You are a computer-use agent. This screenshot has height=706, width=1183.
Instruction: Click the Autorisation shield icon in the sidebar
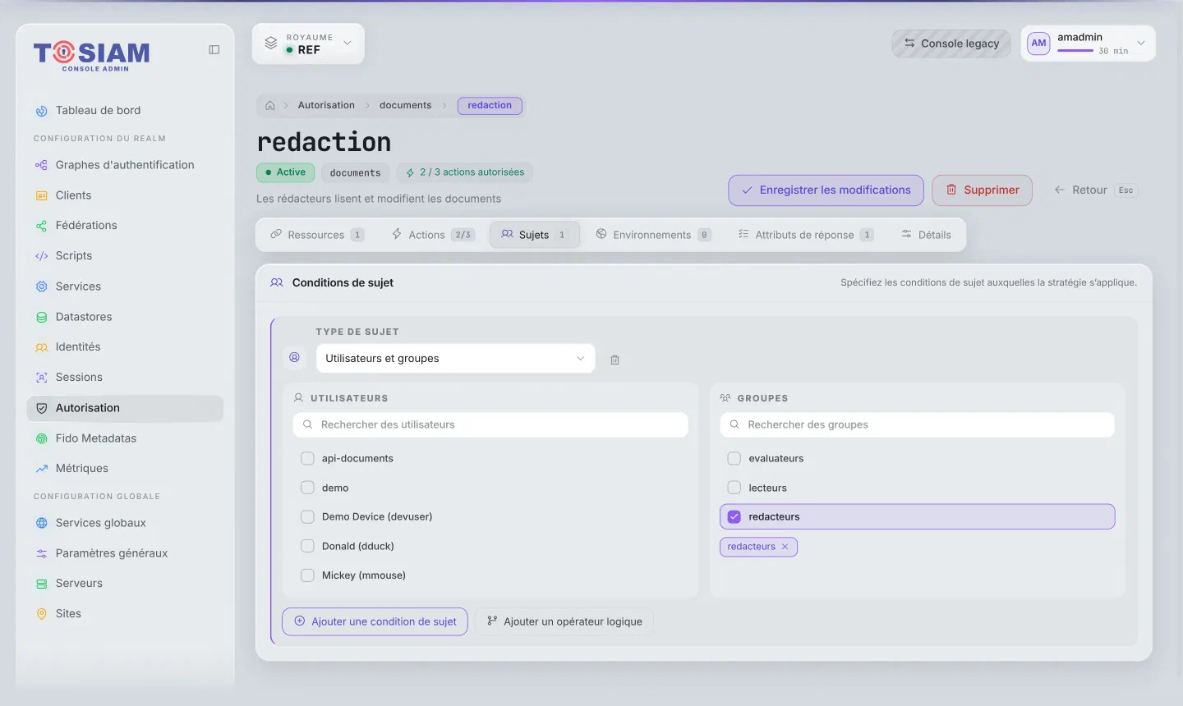(42, 408)
